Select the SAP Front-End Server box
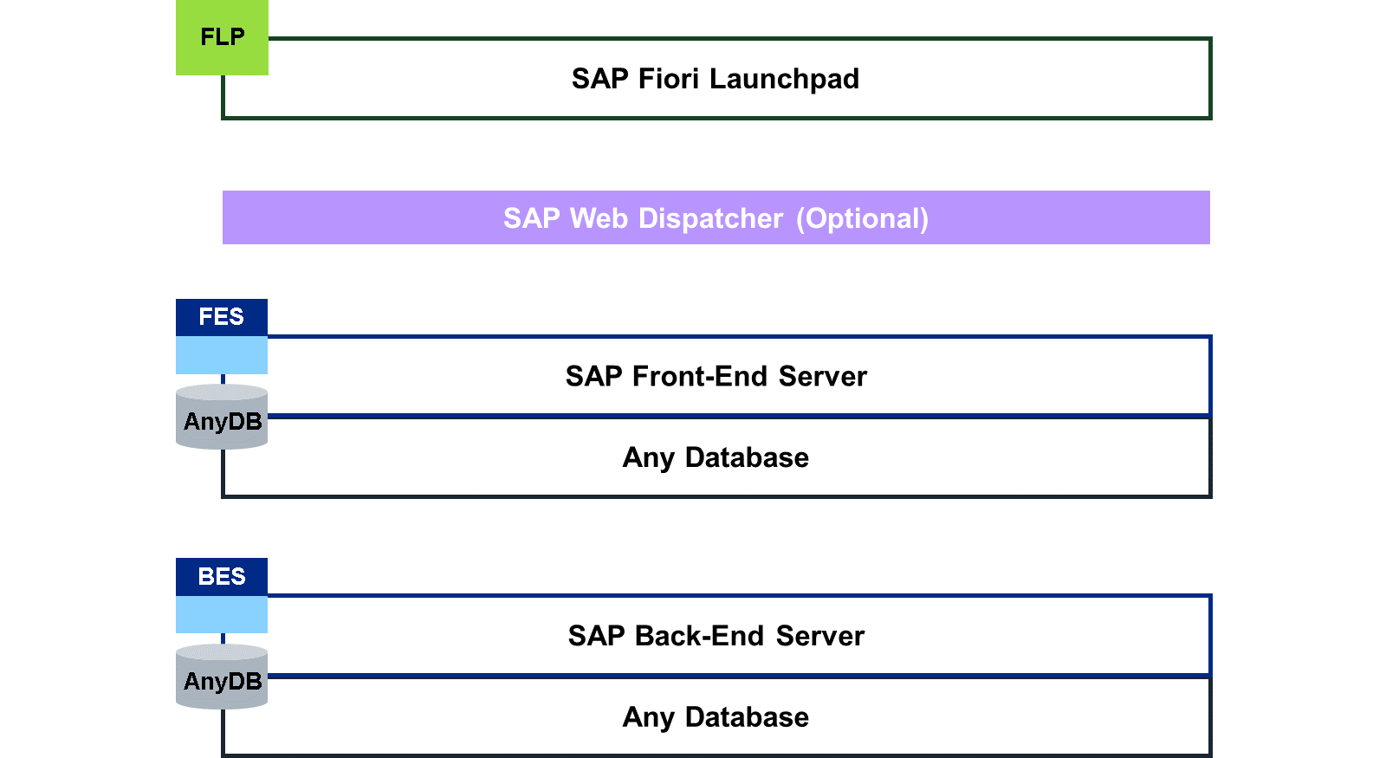 point(716,376)
